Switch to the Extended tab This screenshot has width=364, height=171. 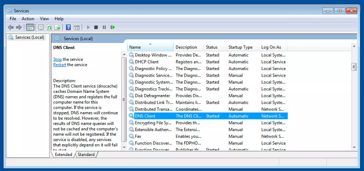click(63, 154)
